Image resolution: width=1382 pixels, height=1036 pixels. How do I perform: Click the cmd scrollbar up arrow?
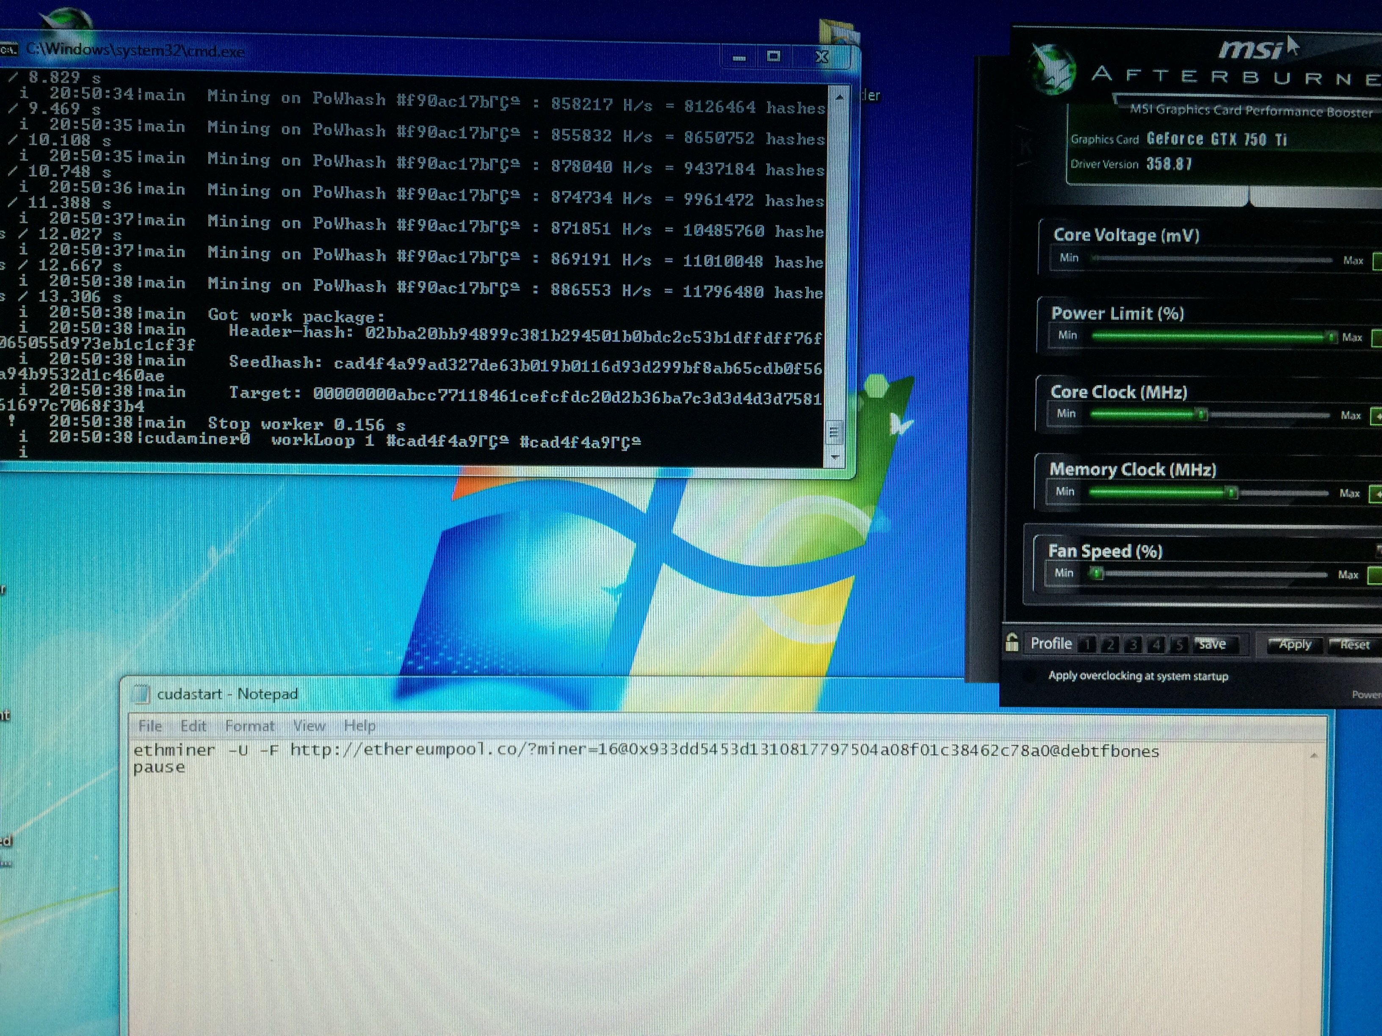pyautogui.click(x=839, y=97)
